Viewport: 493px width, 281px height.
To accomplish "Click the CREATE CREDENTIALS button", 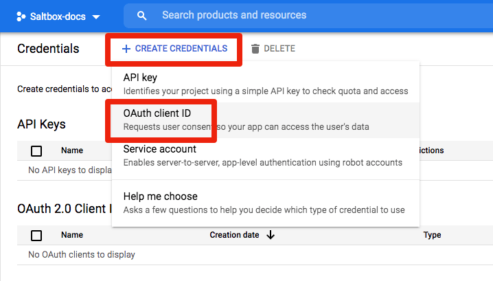I will pos(174,49).
